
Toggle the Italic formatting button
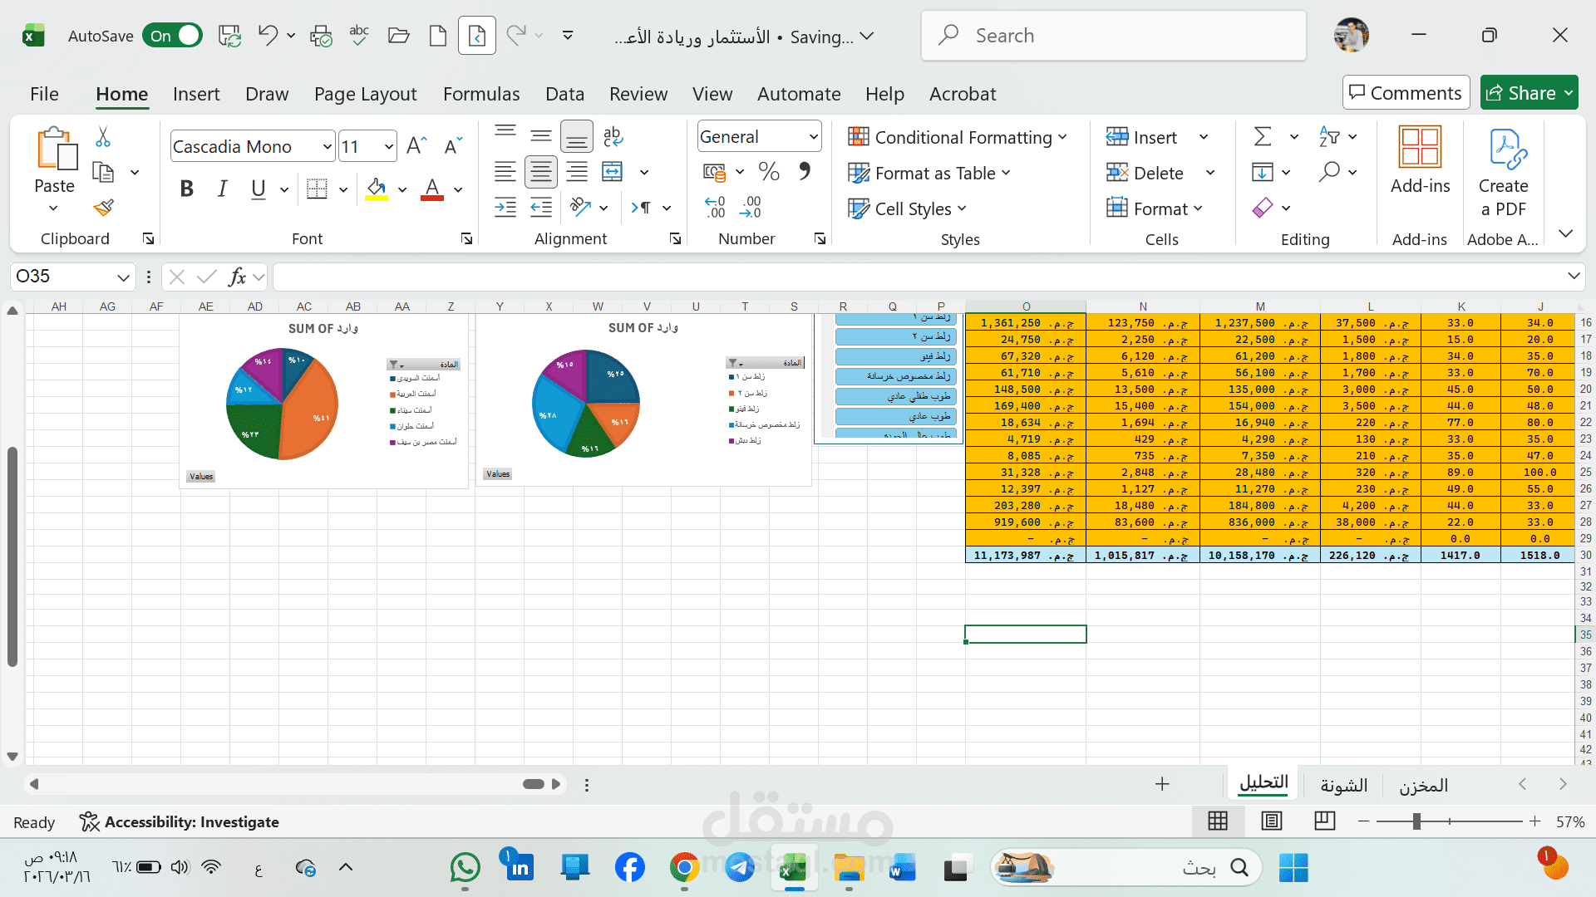click(x=222, y=189)
